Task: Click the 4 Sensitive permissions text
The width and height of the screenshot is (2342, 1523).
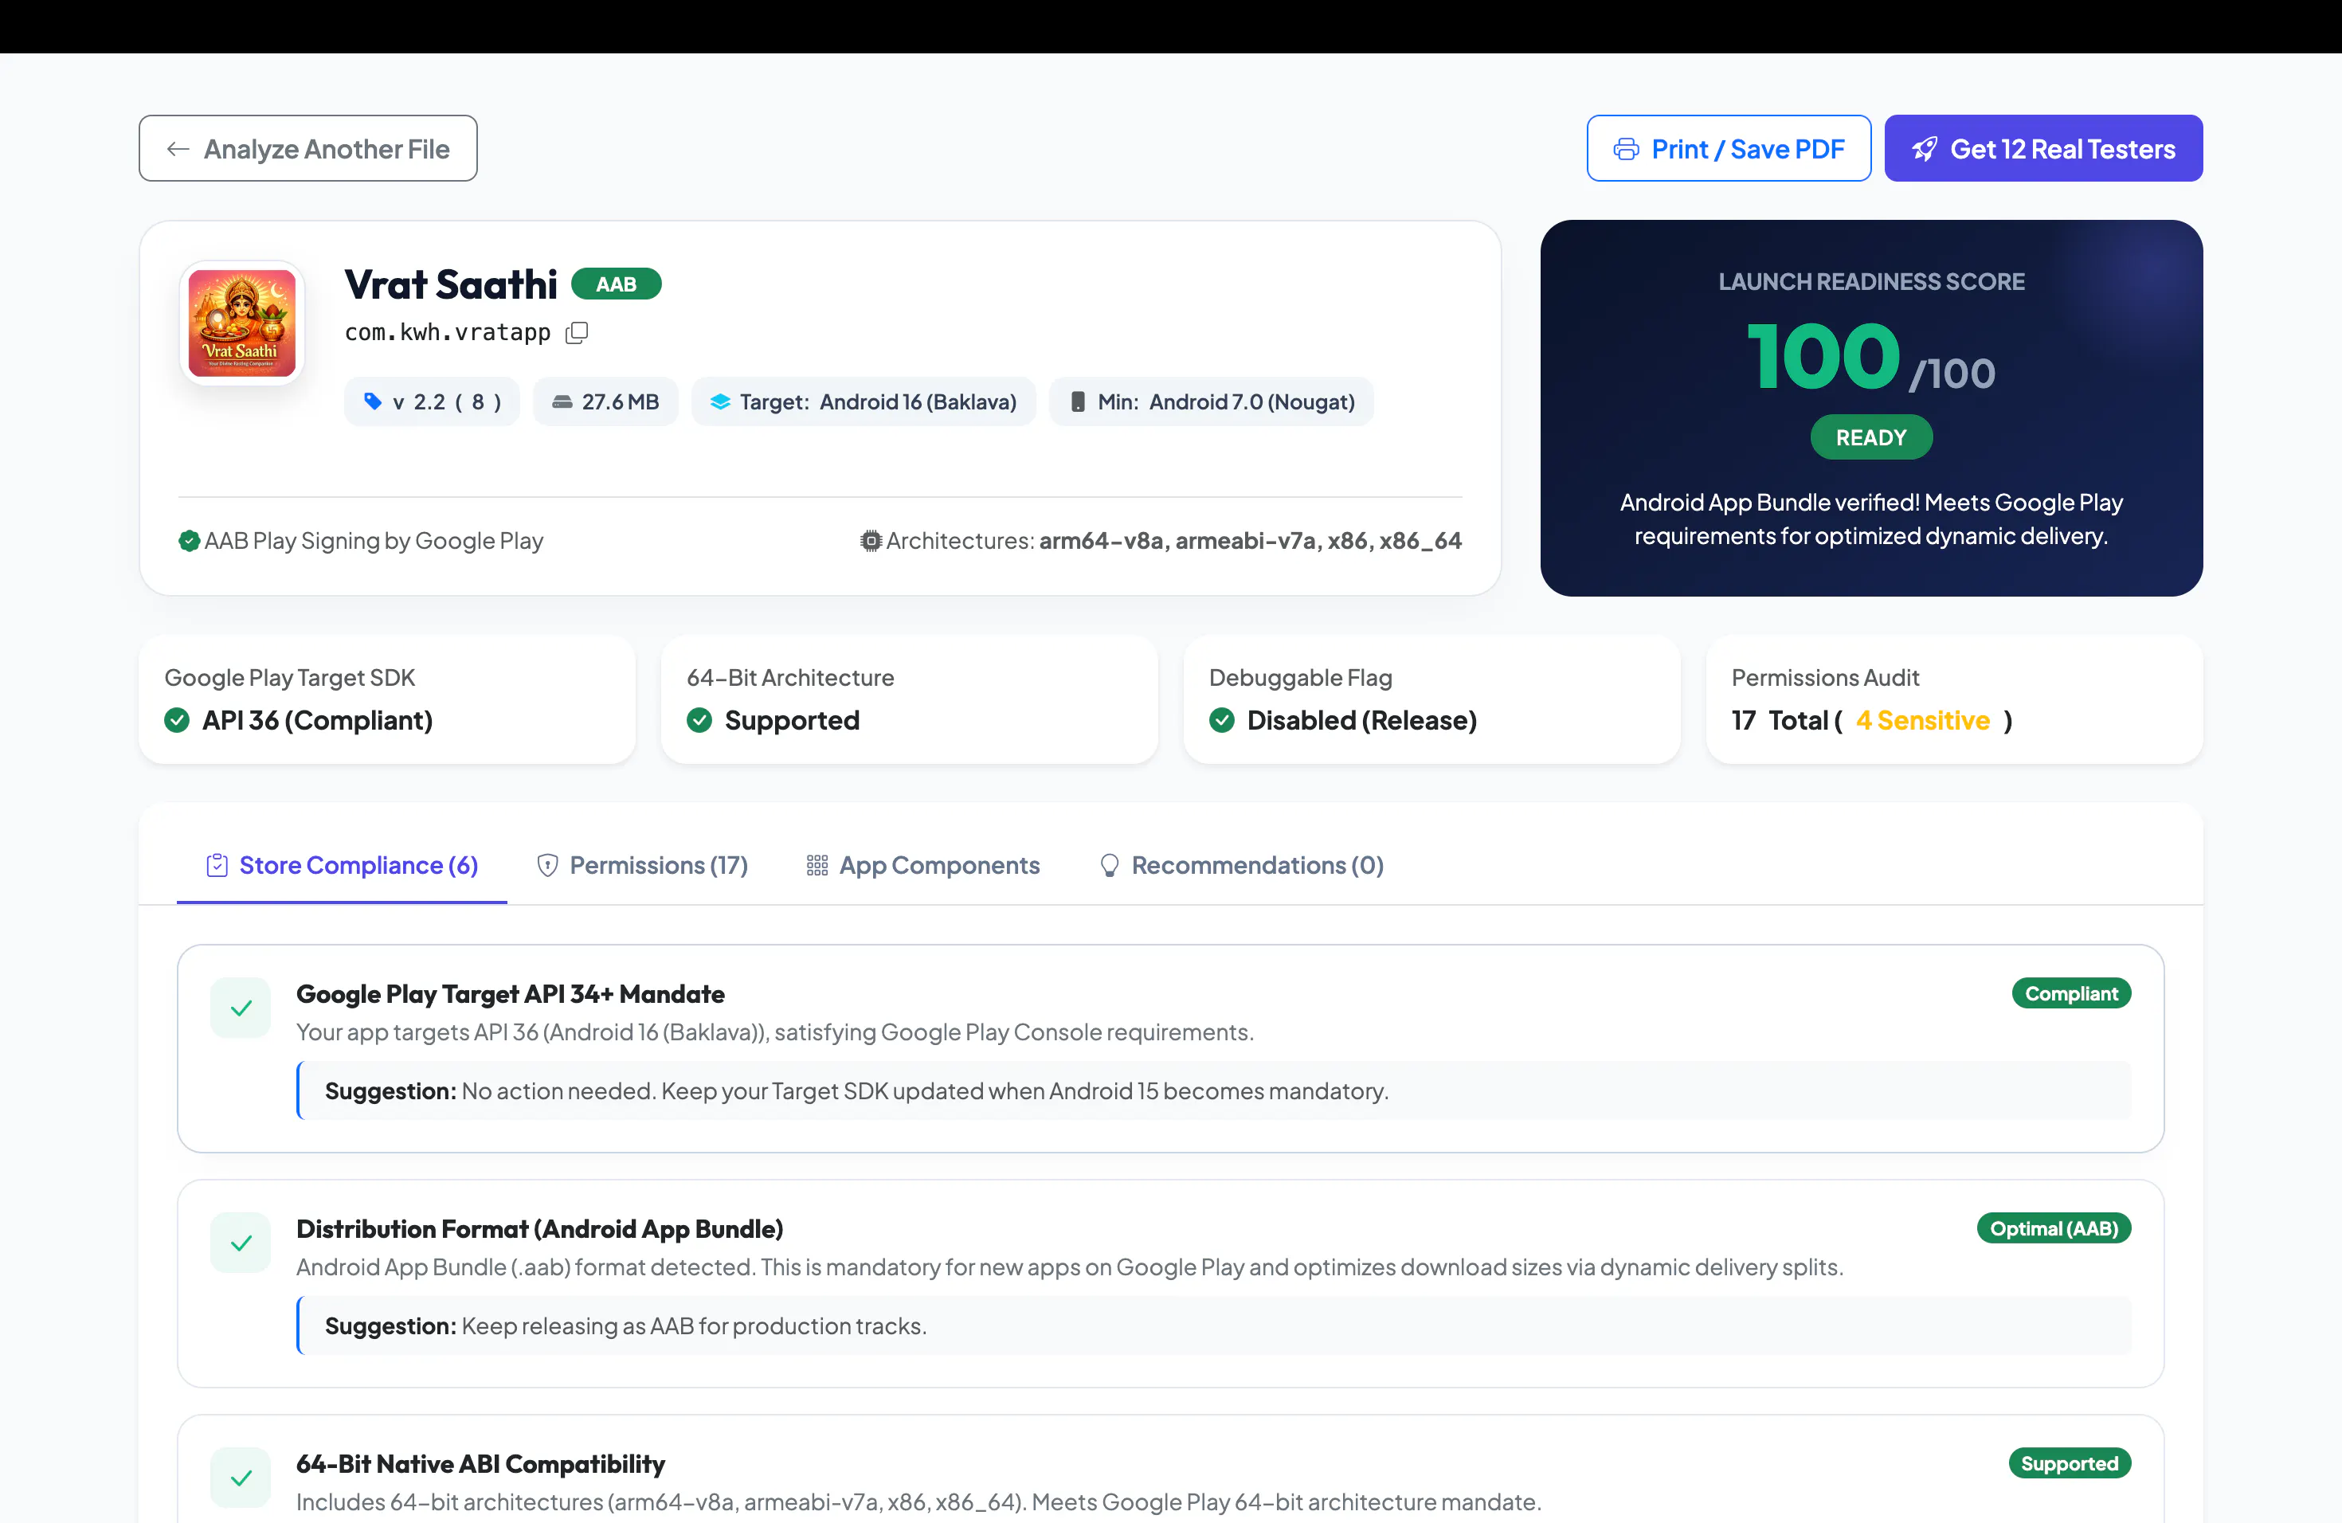Action: (1923, 720)
